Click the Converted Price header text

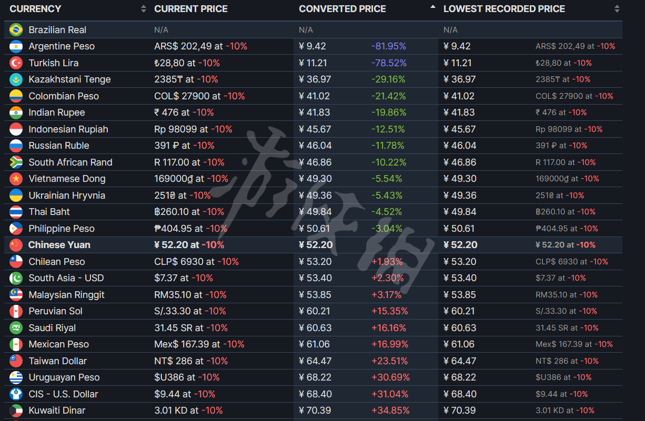pos(342,9)
